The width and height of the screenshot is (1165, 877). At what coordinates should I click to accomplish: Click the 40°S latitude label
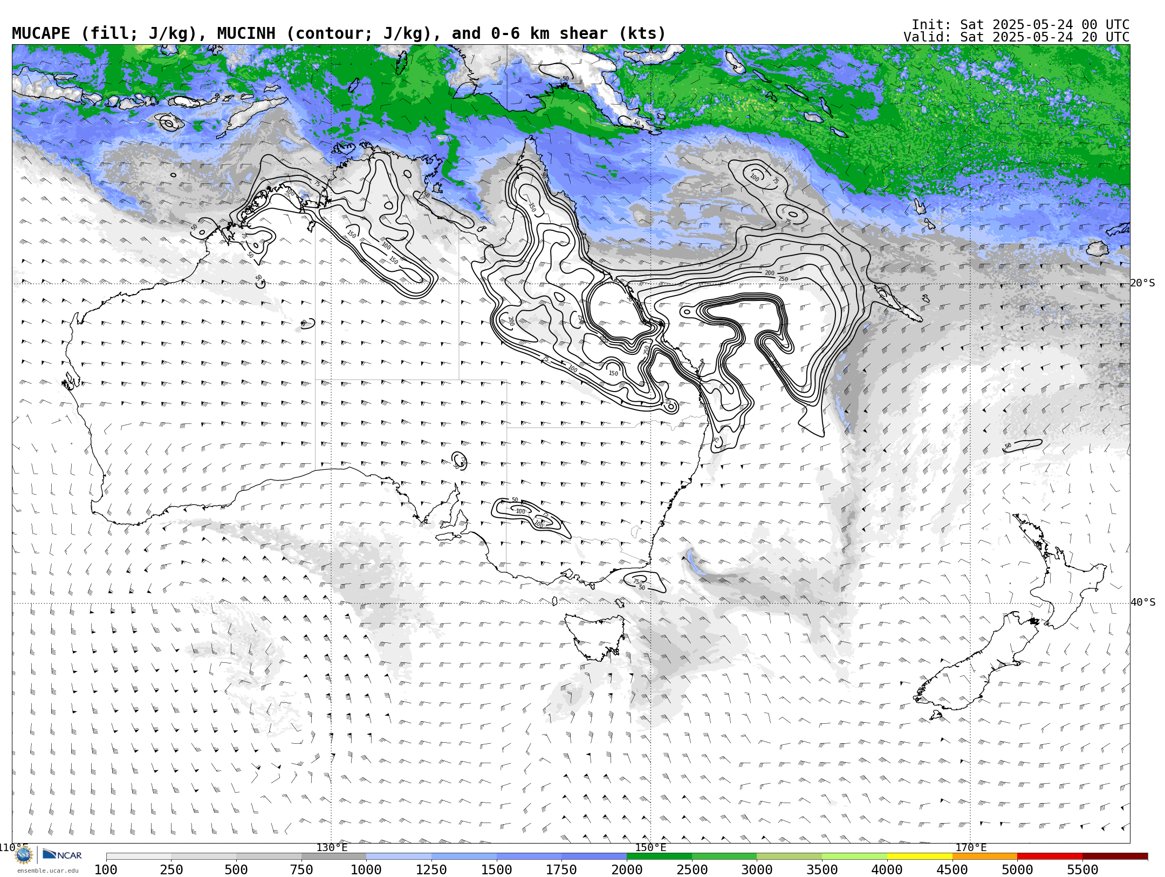(1143, 602)
